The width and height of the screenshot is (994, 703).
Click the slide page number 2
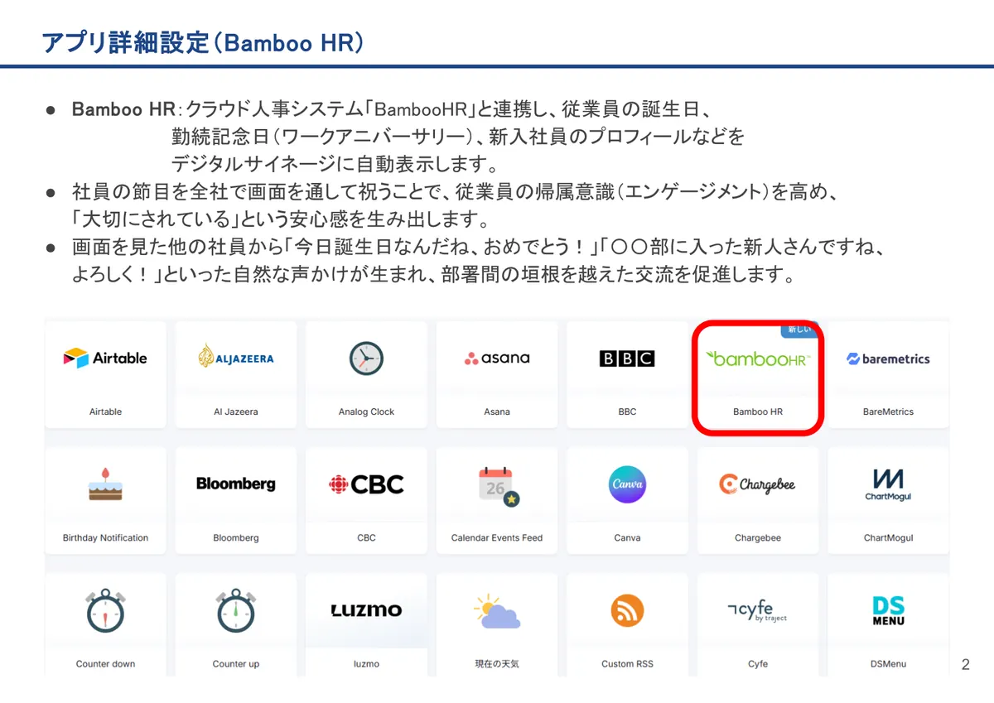(x=965, y=664)
